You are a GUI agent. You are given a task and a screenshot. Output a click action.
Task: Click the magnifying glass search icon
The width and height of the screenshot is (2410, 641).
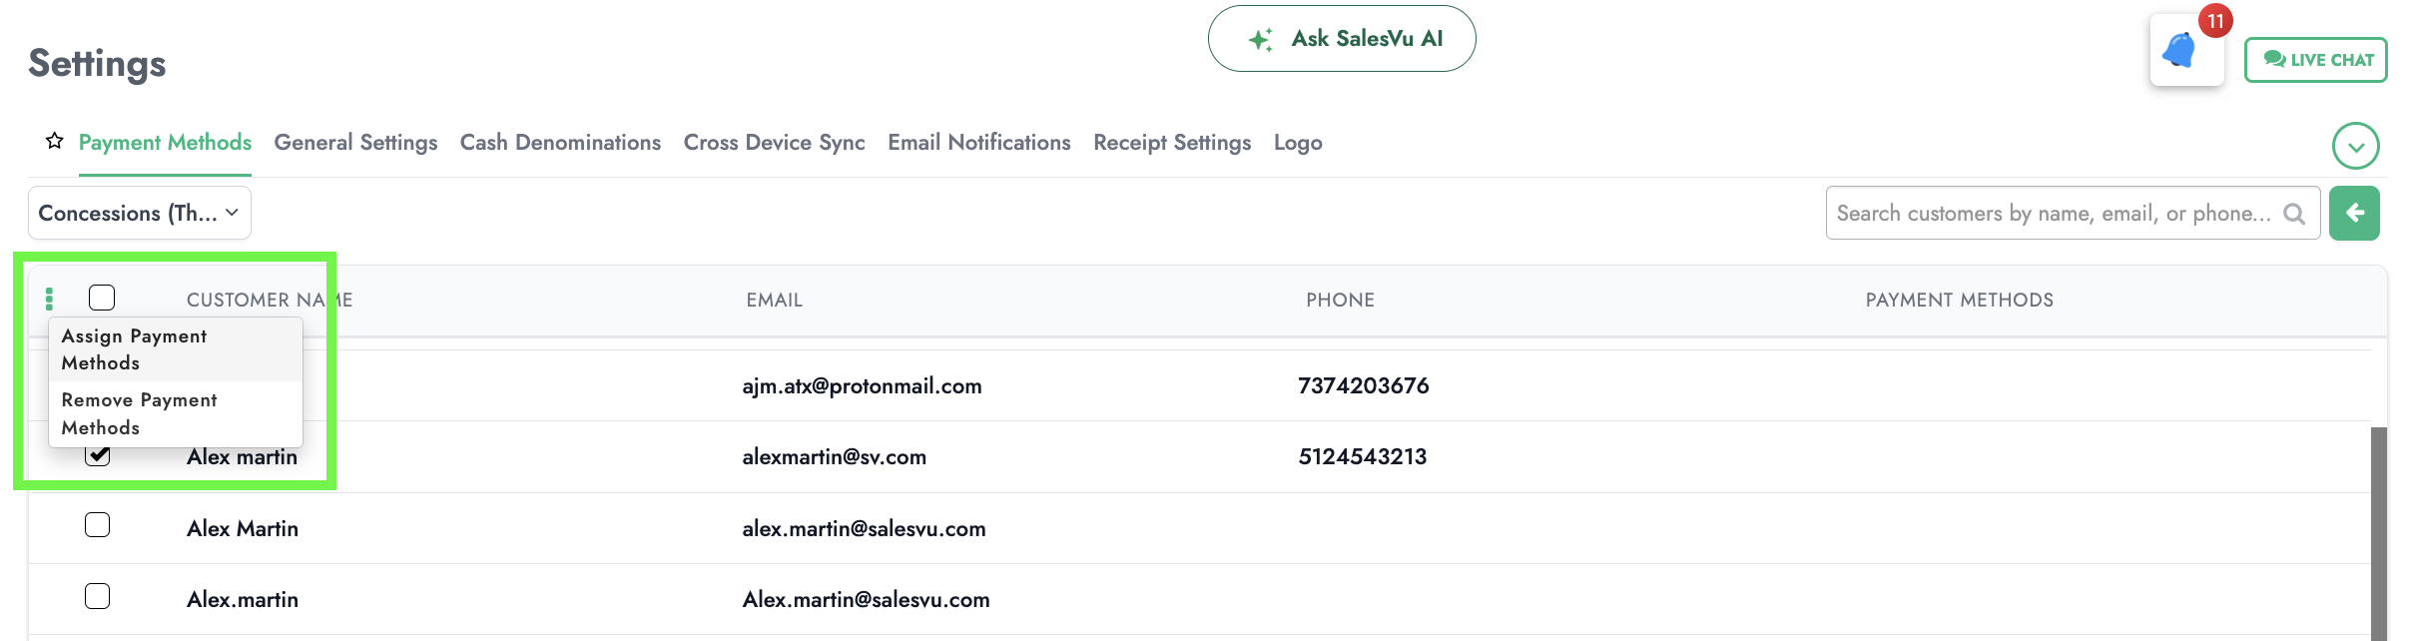tap(2294, 214)
